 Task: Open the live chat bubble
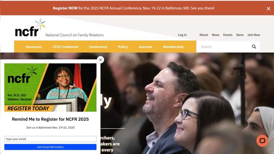pos(262,141)
